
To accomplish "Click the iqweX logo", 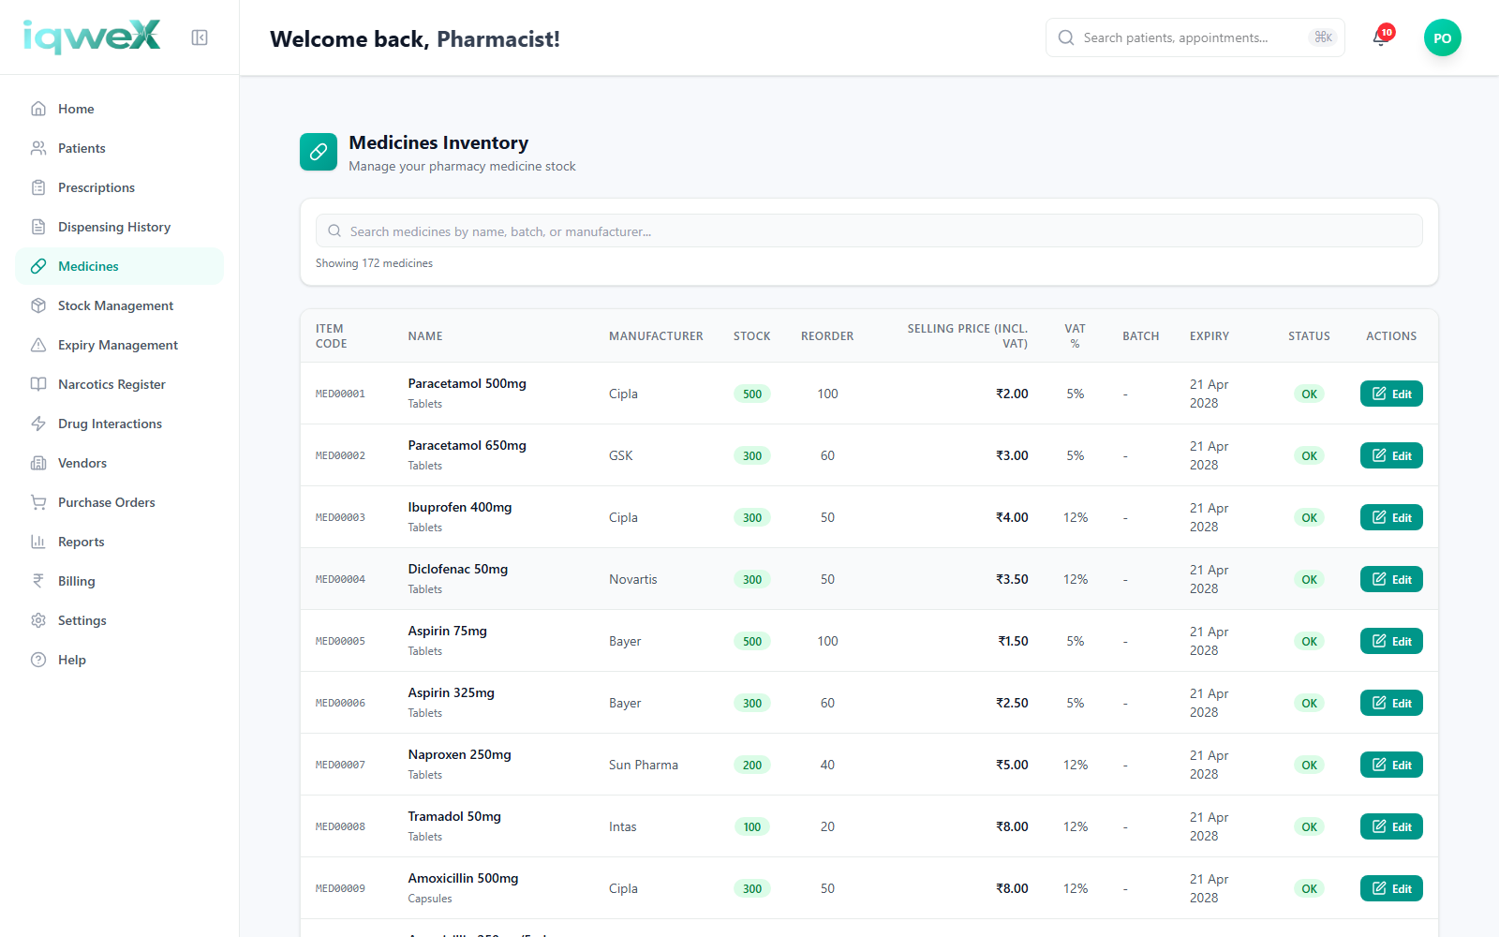I will click(x=92, y=37).
